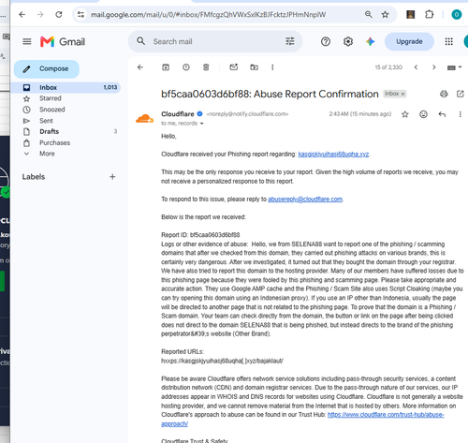Add an emoji reaction to message
This screenshot has height=443, width=468.
point(423,114)
